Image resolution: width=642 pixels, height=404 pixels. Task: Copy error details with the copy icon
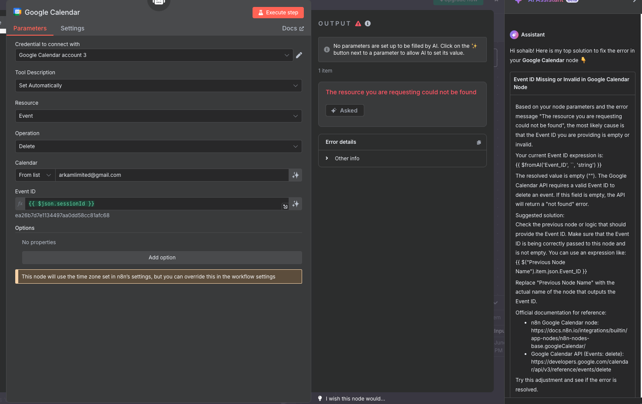click(479, 142)
